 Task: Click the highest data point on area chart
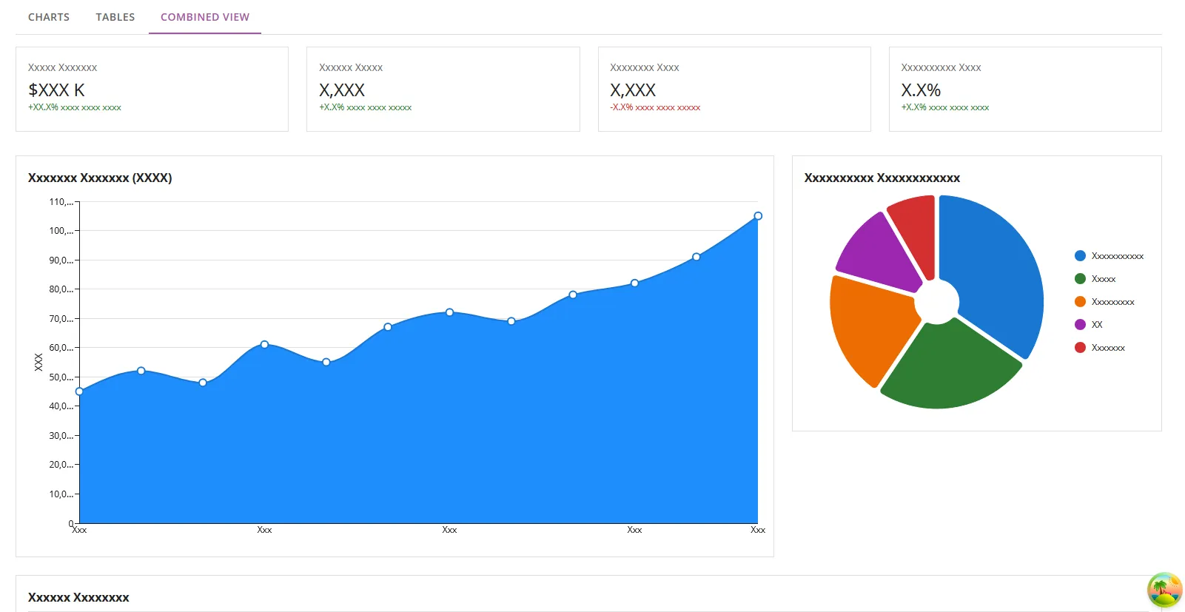pyautogui.click(x=758, y=216)
